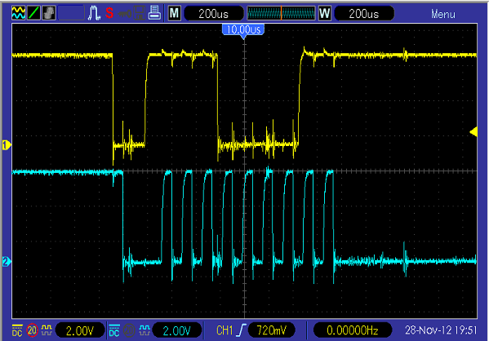Click the printer icon
Viewport: 489px width, 341px height.
[x=154, y=13]
